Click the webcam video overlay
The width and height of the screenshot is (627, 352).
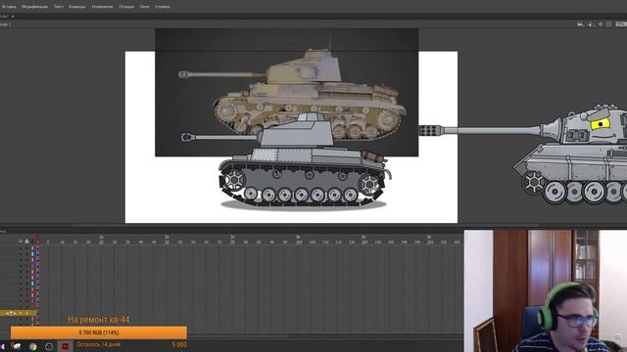(546, 291)
